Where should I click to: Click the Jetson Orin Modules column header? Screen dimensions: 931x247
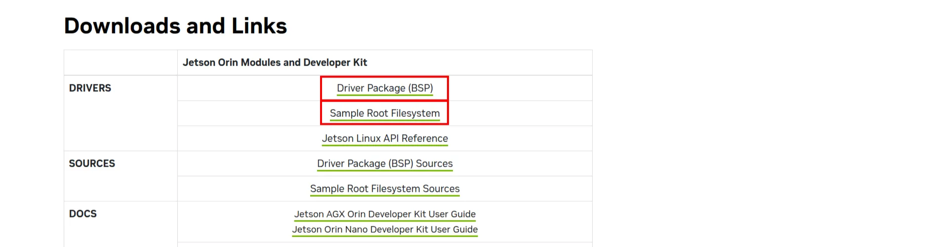coord(275,63)
